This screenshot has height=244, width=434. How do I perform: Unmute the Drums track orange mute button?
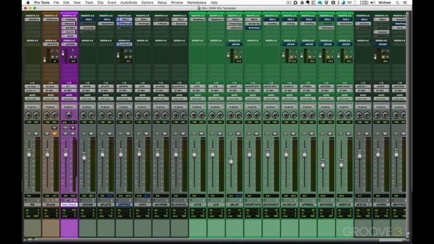54,134
